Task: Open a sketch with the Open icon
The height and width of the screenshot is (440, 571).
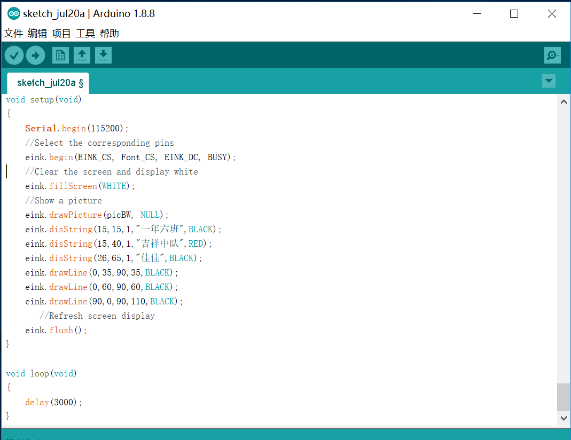Action: (x=82, y=56)
